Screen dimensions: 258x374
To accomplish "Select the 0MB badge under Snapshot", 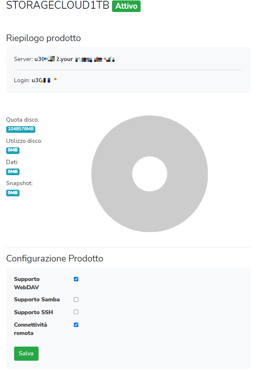I will pyautogui.click(x=13, y=193).
